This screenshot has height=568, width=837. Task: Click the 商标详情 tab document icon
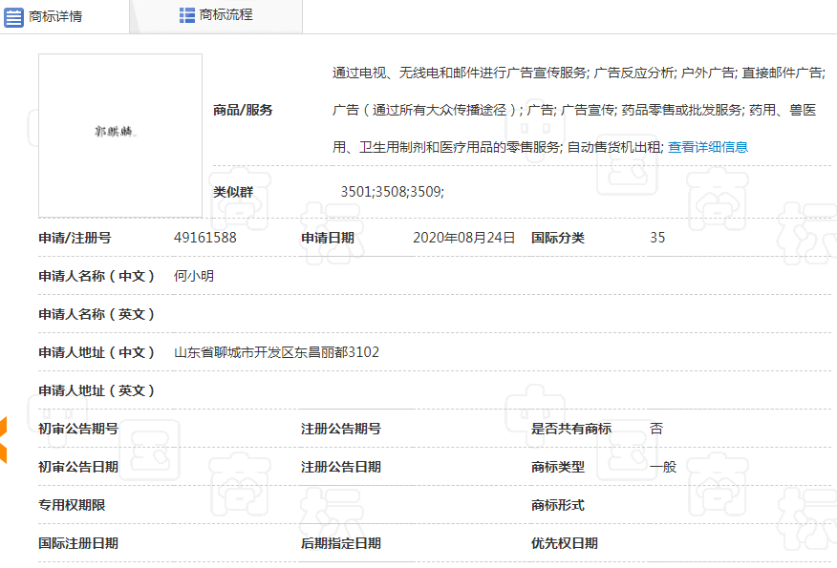(x=14, y=16)
